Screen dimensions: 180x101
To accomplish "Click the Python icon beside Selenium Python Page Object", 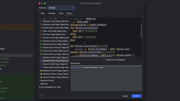I will coord(41,71).
